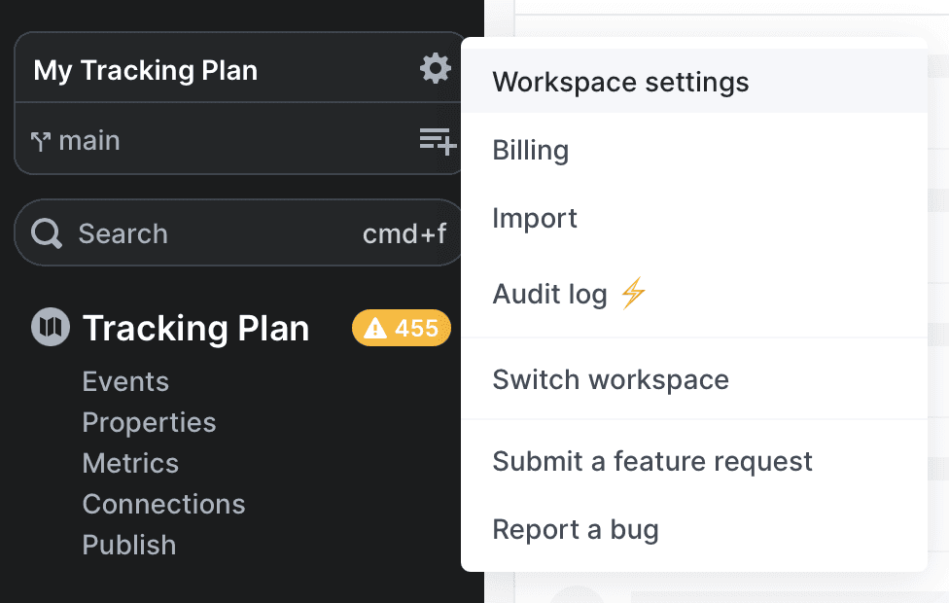Open Billing from the settings menu

click(531, 150)
